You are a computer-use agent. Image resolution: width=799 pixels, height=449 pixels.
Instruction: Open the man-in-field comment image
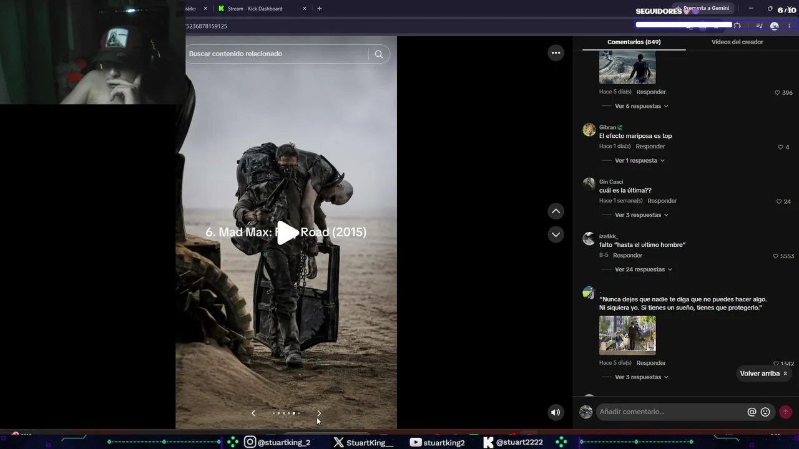pyautogui.click(x=627, y=68)
